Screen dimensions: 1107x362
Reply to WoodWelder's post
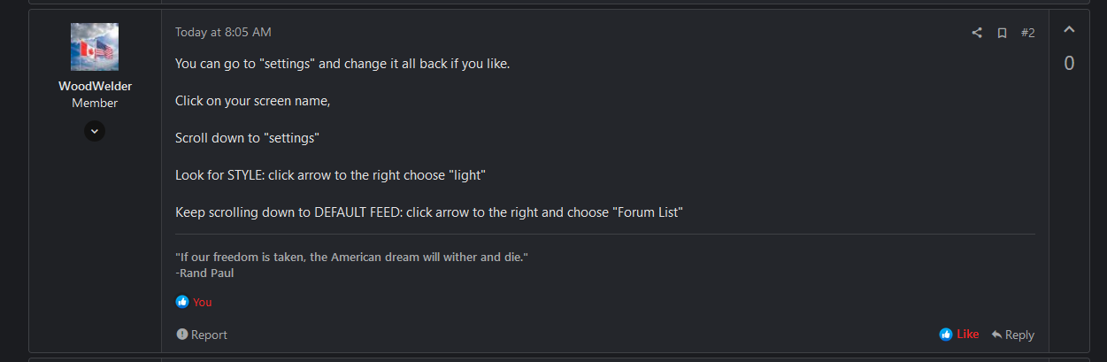[x=1012, y=335]
